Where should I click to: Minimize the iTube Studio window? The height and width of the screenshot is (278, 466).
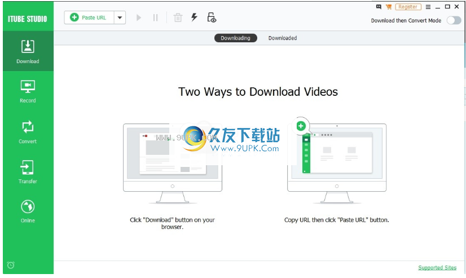437,7
